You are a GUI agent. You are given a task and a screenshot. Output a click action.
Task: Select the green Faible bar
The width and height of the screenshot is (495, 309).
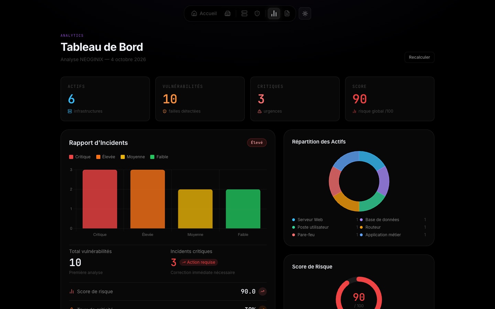243,209
